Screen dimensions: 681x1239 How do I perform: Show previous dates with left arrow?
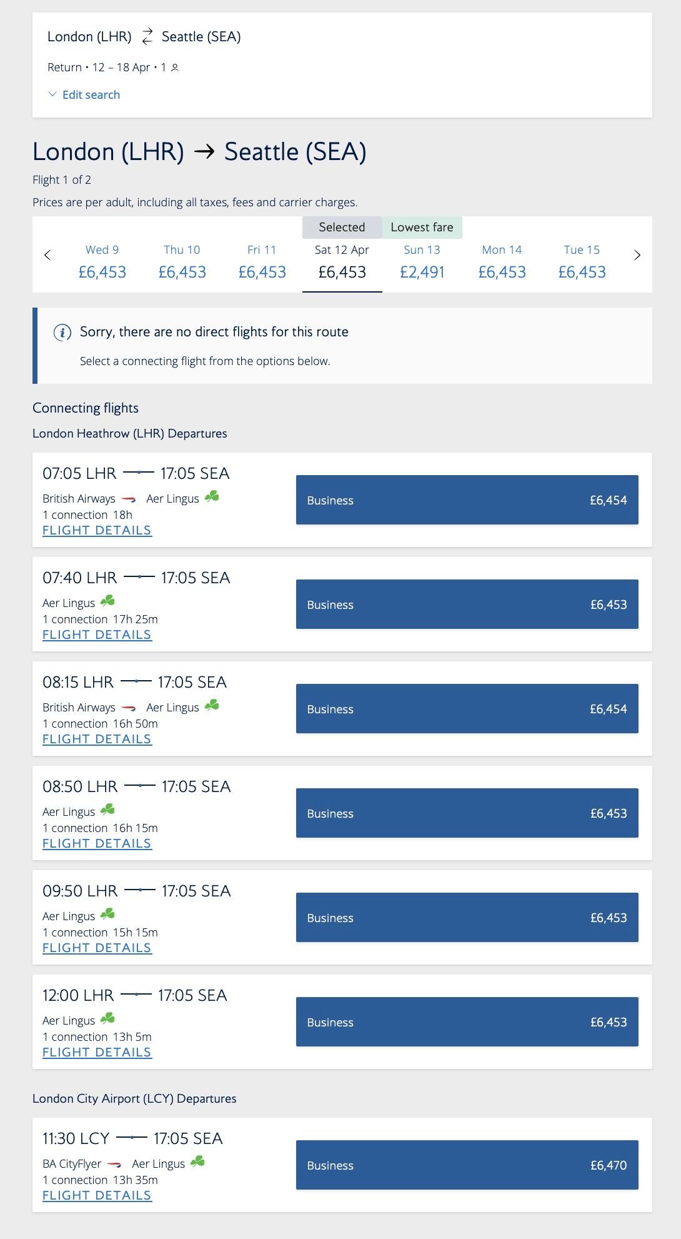coord(47,255)
